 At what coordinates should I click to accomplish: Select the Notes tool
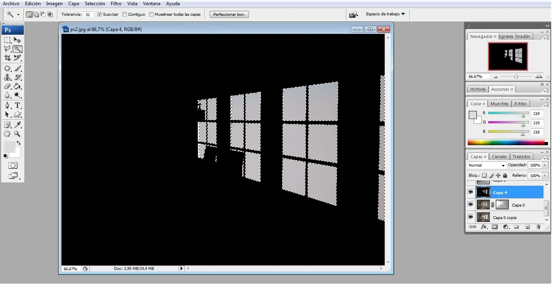tap(7, 125)
